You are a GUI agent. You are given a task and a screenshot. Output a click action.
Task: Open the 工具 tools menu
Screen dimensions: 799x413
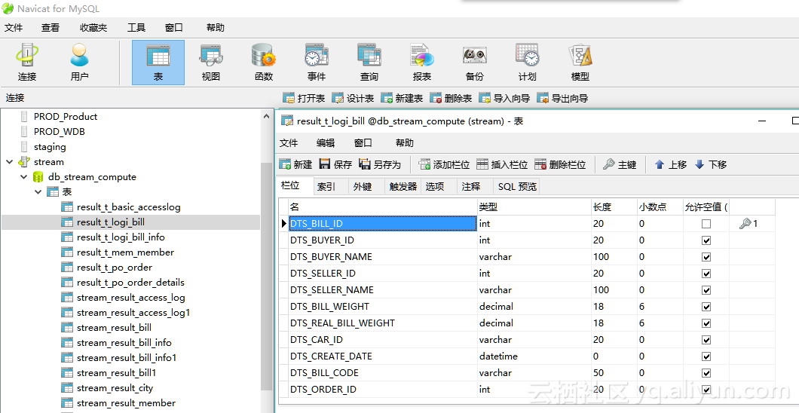click(x=136, y=28)
